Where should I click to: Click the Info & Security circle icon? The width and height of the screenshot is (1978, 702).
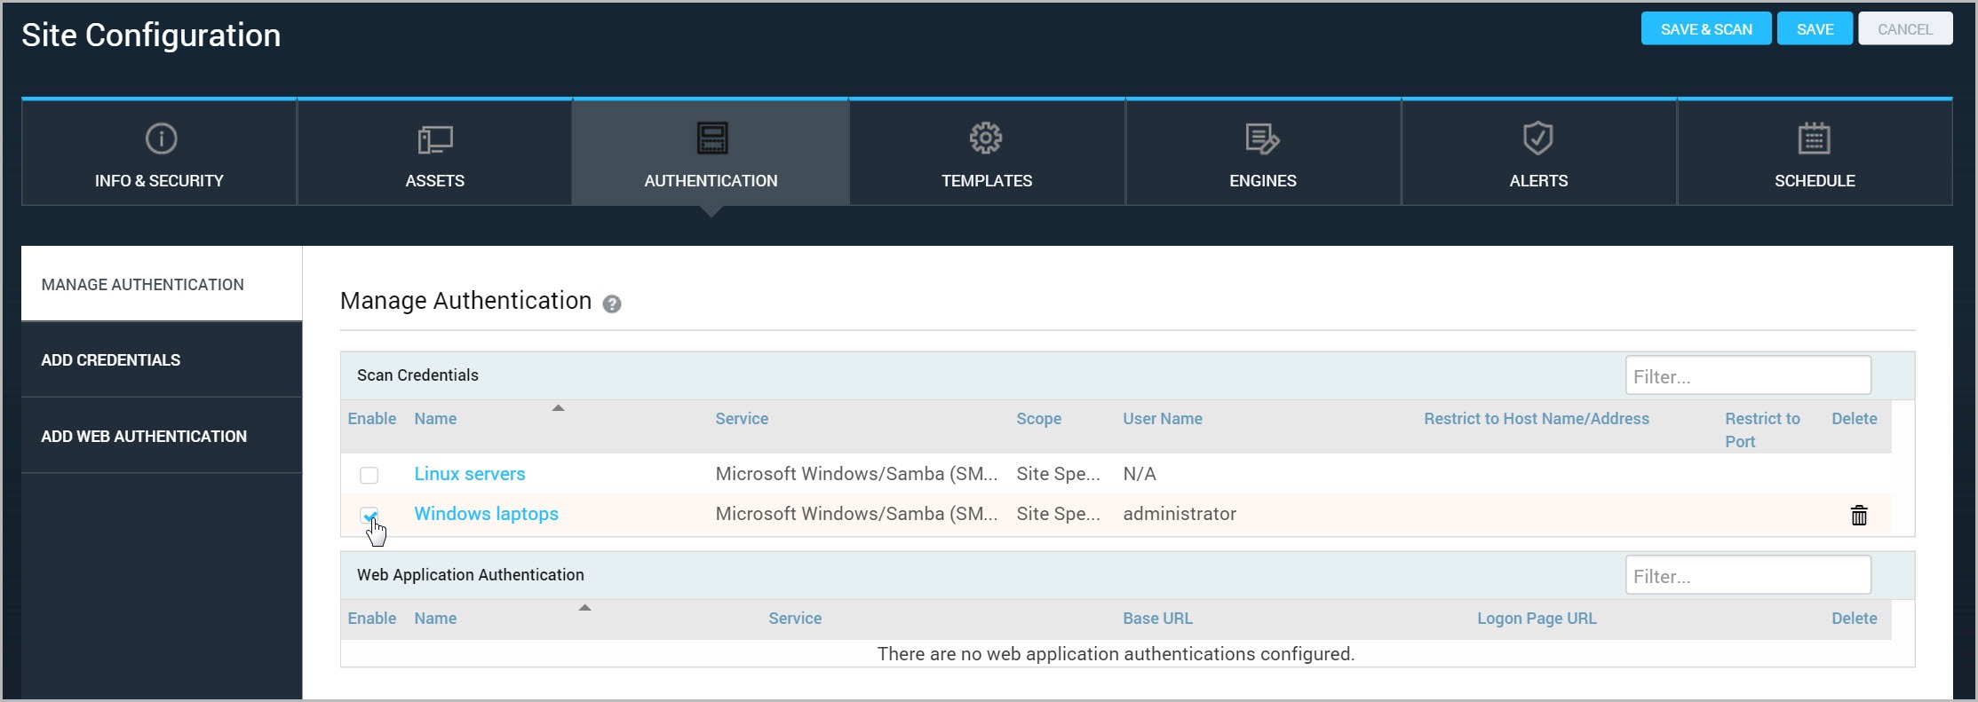[x=161, y=138]
